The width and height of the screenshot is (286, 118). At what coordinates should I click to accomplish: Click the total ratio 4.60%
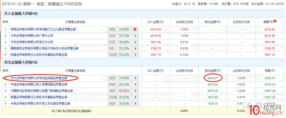tap(184, 111)
